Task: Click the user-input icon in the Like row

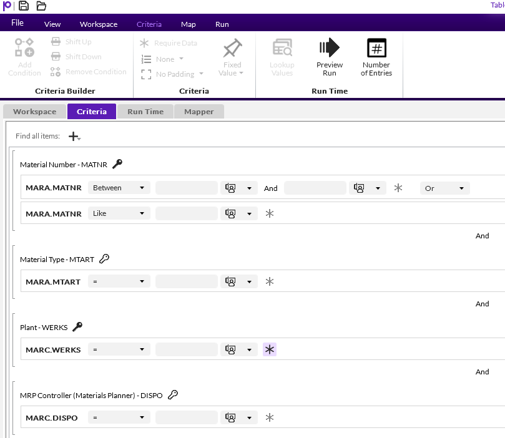Action: 230,213
